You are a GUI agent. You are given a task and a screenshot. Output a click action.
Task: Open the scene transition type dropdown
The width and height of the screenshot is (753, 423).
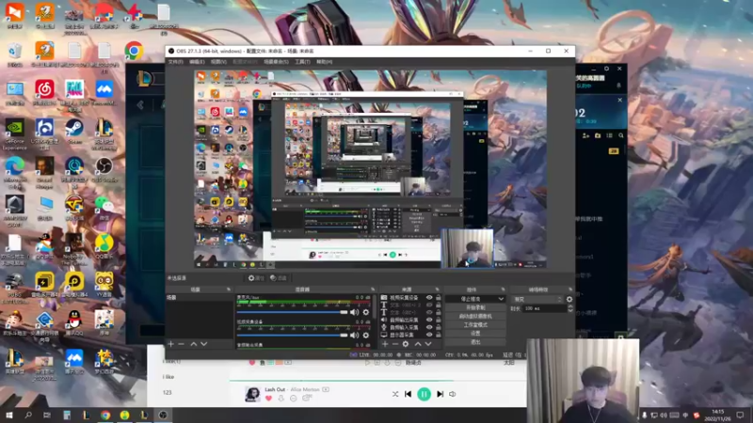click(537, 299)
